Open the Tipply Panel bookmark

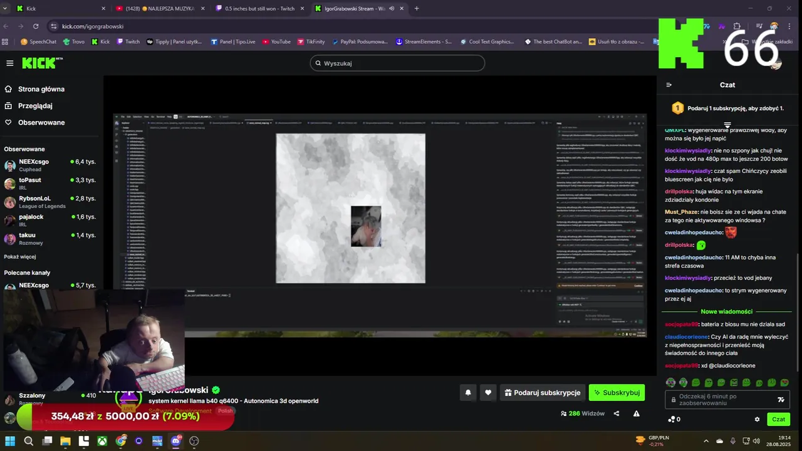coord(174,42)
